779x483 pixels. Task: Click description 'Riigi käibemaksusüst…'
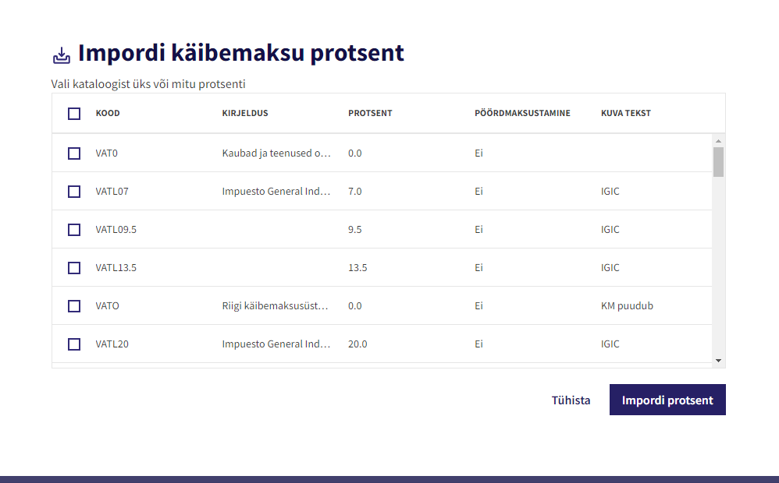(276, 306)
